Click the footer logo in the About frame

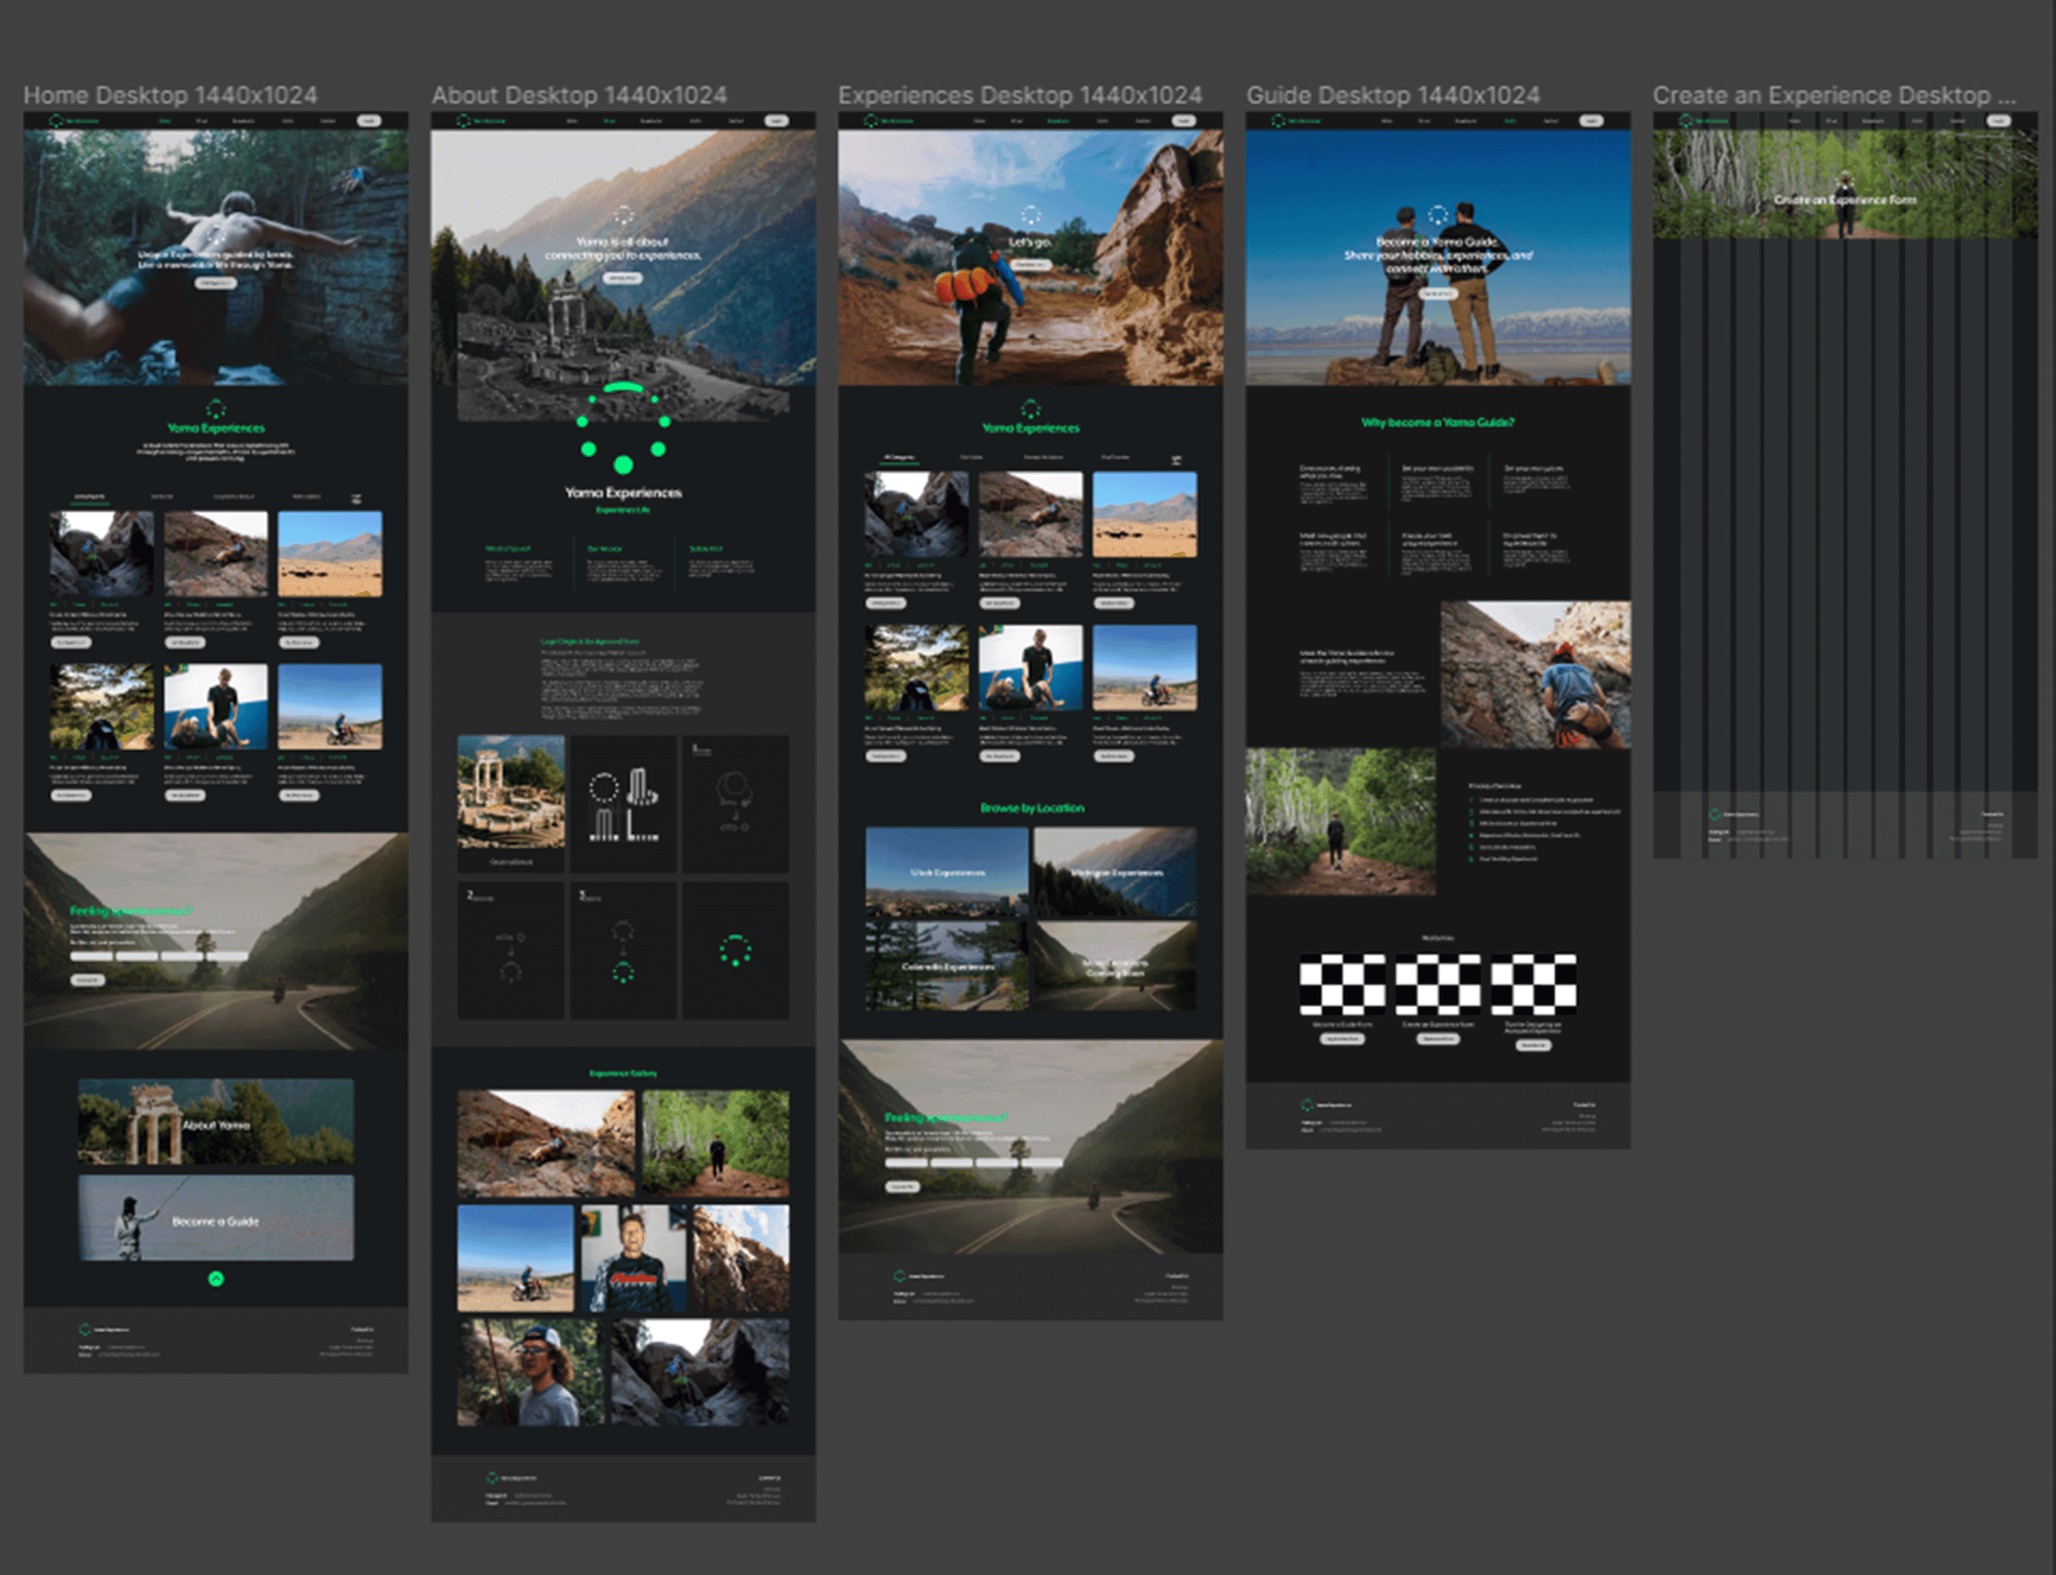pos(491,1478)
